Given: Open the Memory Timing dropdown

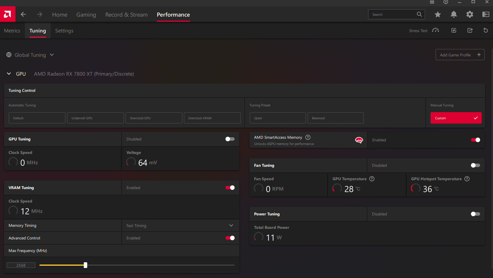Looking at the screenshot, I should pyautogui.click(x=181, y=226).
